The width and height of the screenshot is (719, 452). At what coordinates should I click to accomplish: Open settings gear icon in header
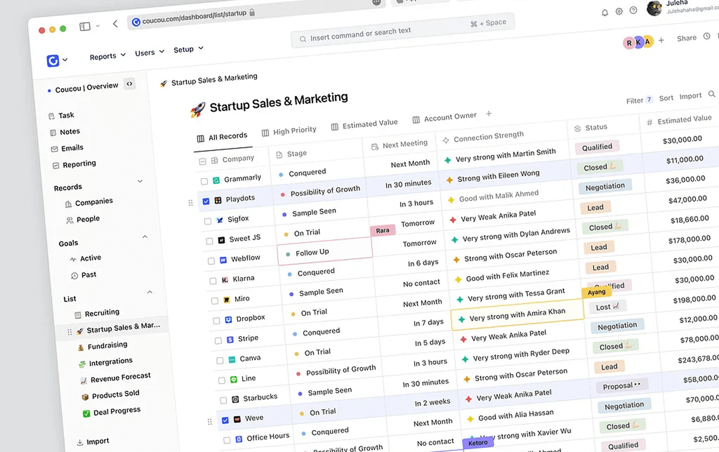click(619, 12)
